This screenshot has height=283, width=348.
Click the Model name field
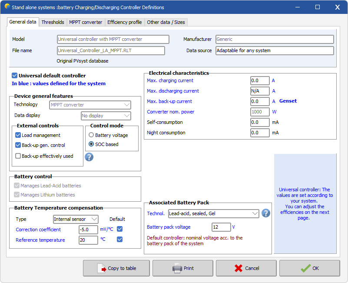[113, 39]
